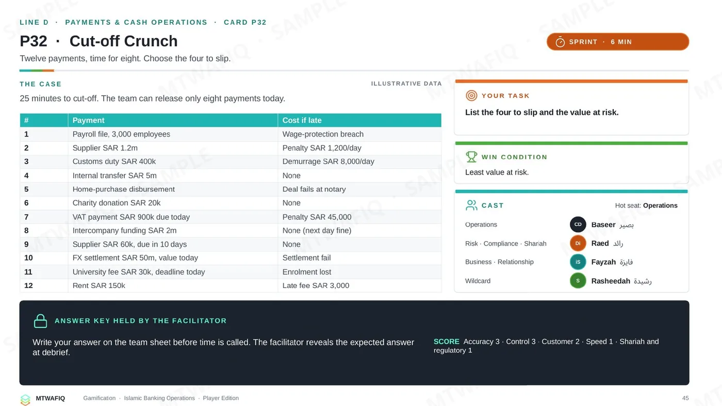The width and height of the screenshot is (722, 406).
Task: Click Baseer's CD avatar circle
Action: pyautogui.click(x=578, y=225)
